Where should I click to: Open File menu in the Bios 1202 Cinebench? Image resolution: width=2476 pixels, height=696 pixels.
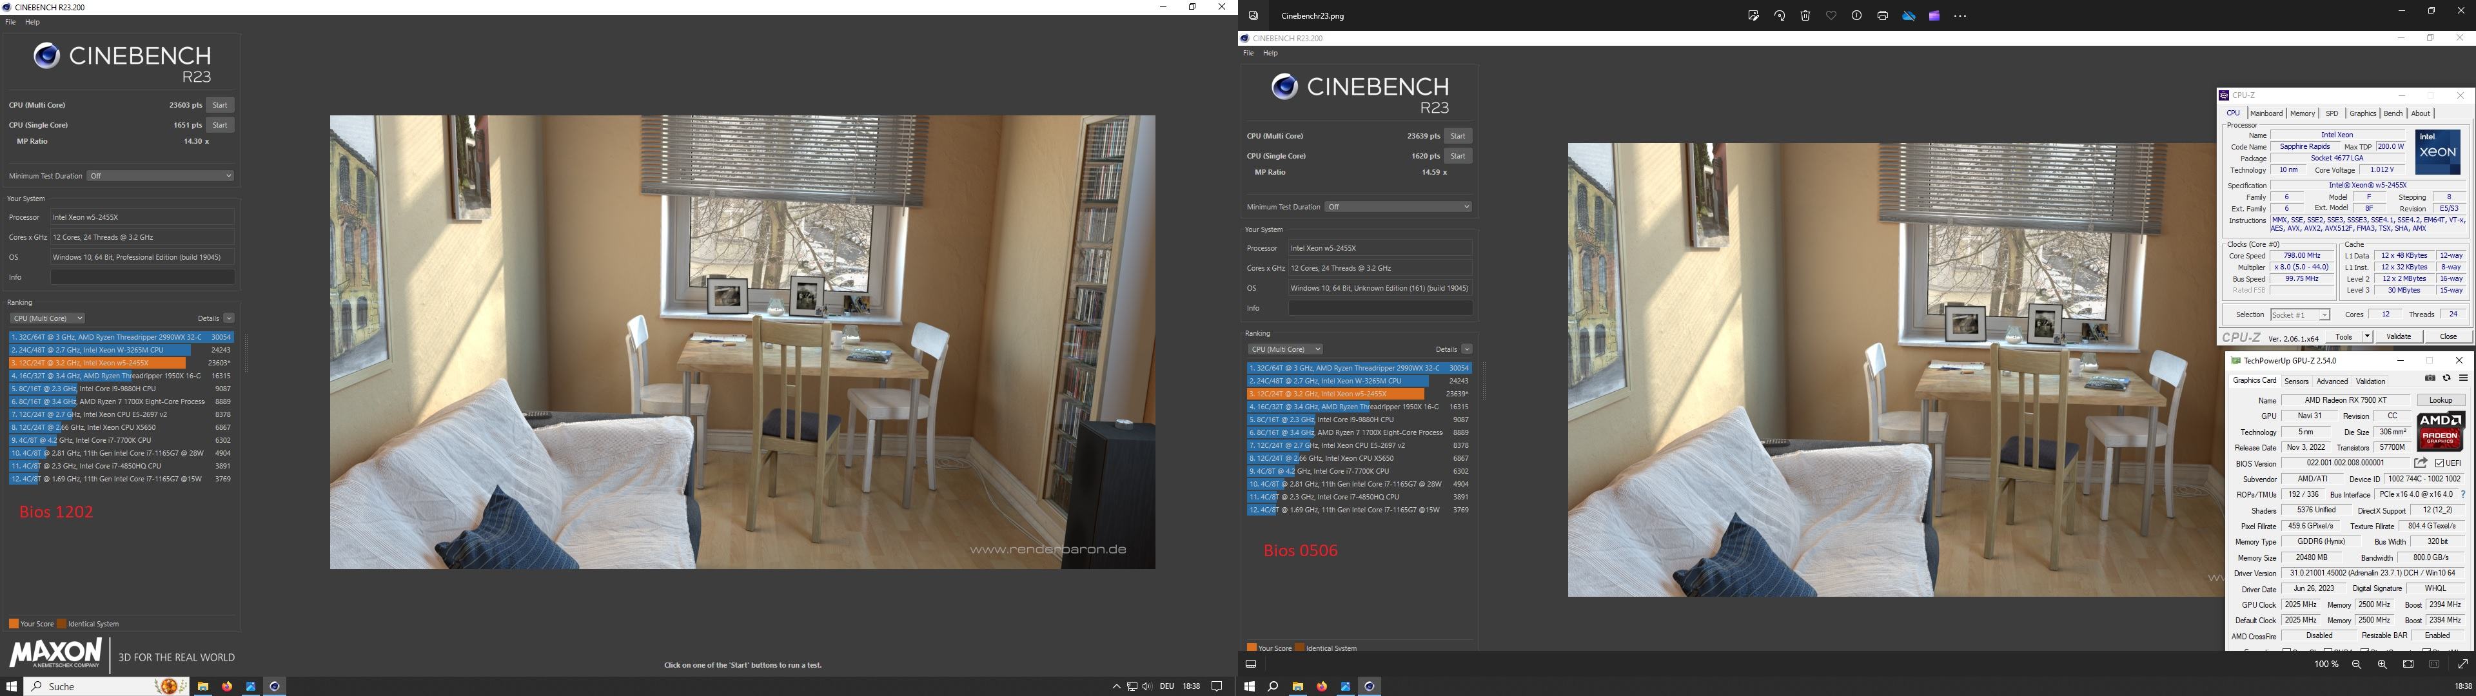click(x=10, y=22)
